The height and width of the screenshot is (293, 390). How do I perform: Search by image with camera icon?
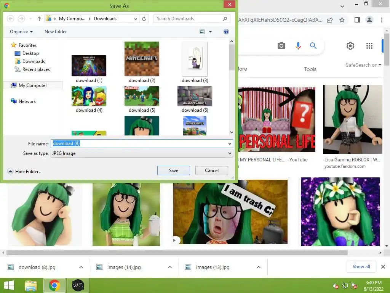coord(281,46)
